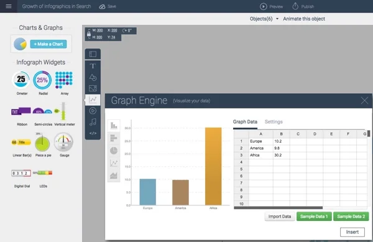The width and height of the screenshot is (373, 242).
Task: Select the pie chart icon beside Make a Chart
Action: coord(20,44)
